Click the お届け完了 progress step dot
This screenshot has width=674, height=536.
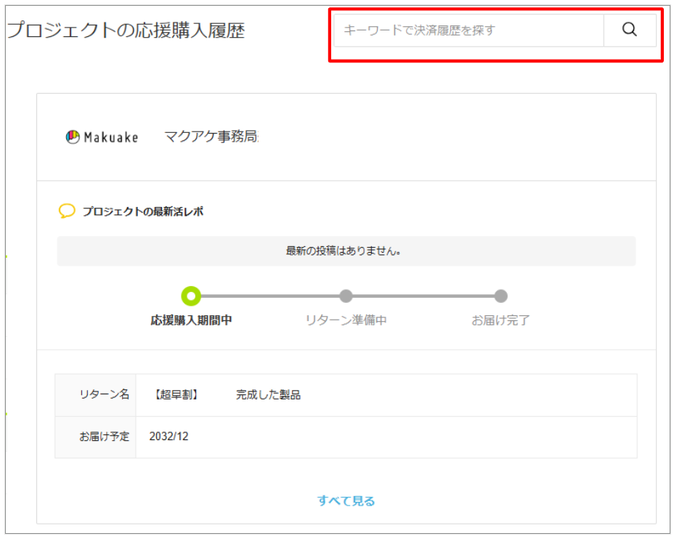pyautogui.click(x=500, y=296)
